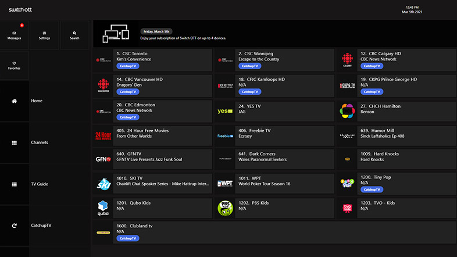Open the Settings icon
The height and width of the screenshot is (257, 457).
44,33
